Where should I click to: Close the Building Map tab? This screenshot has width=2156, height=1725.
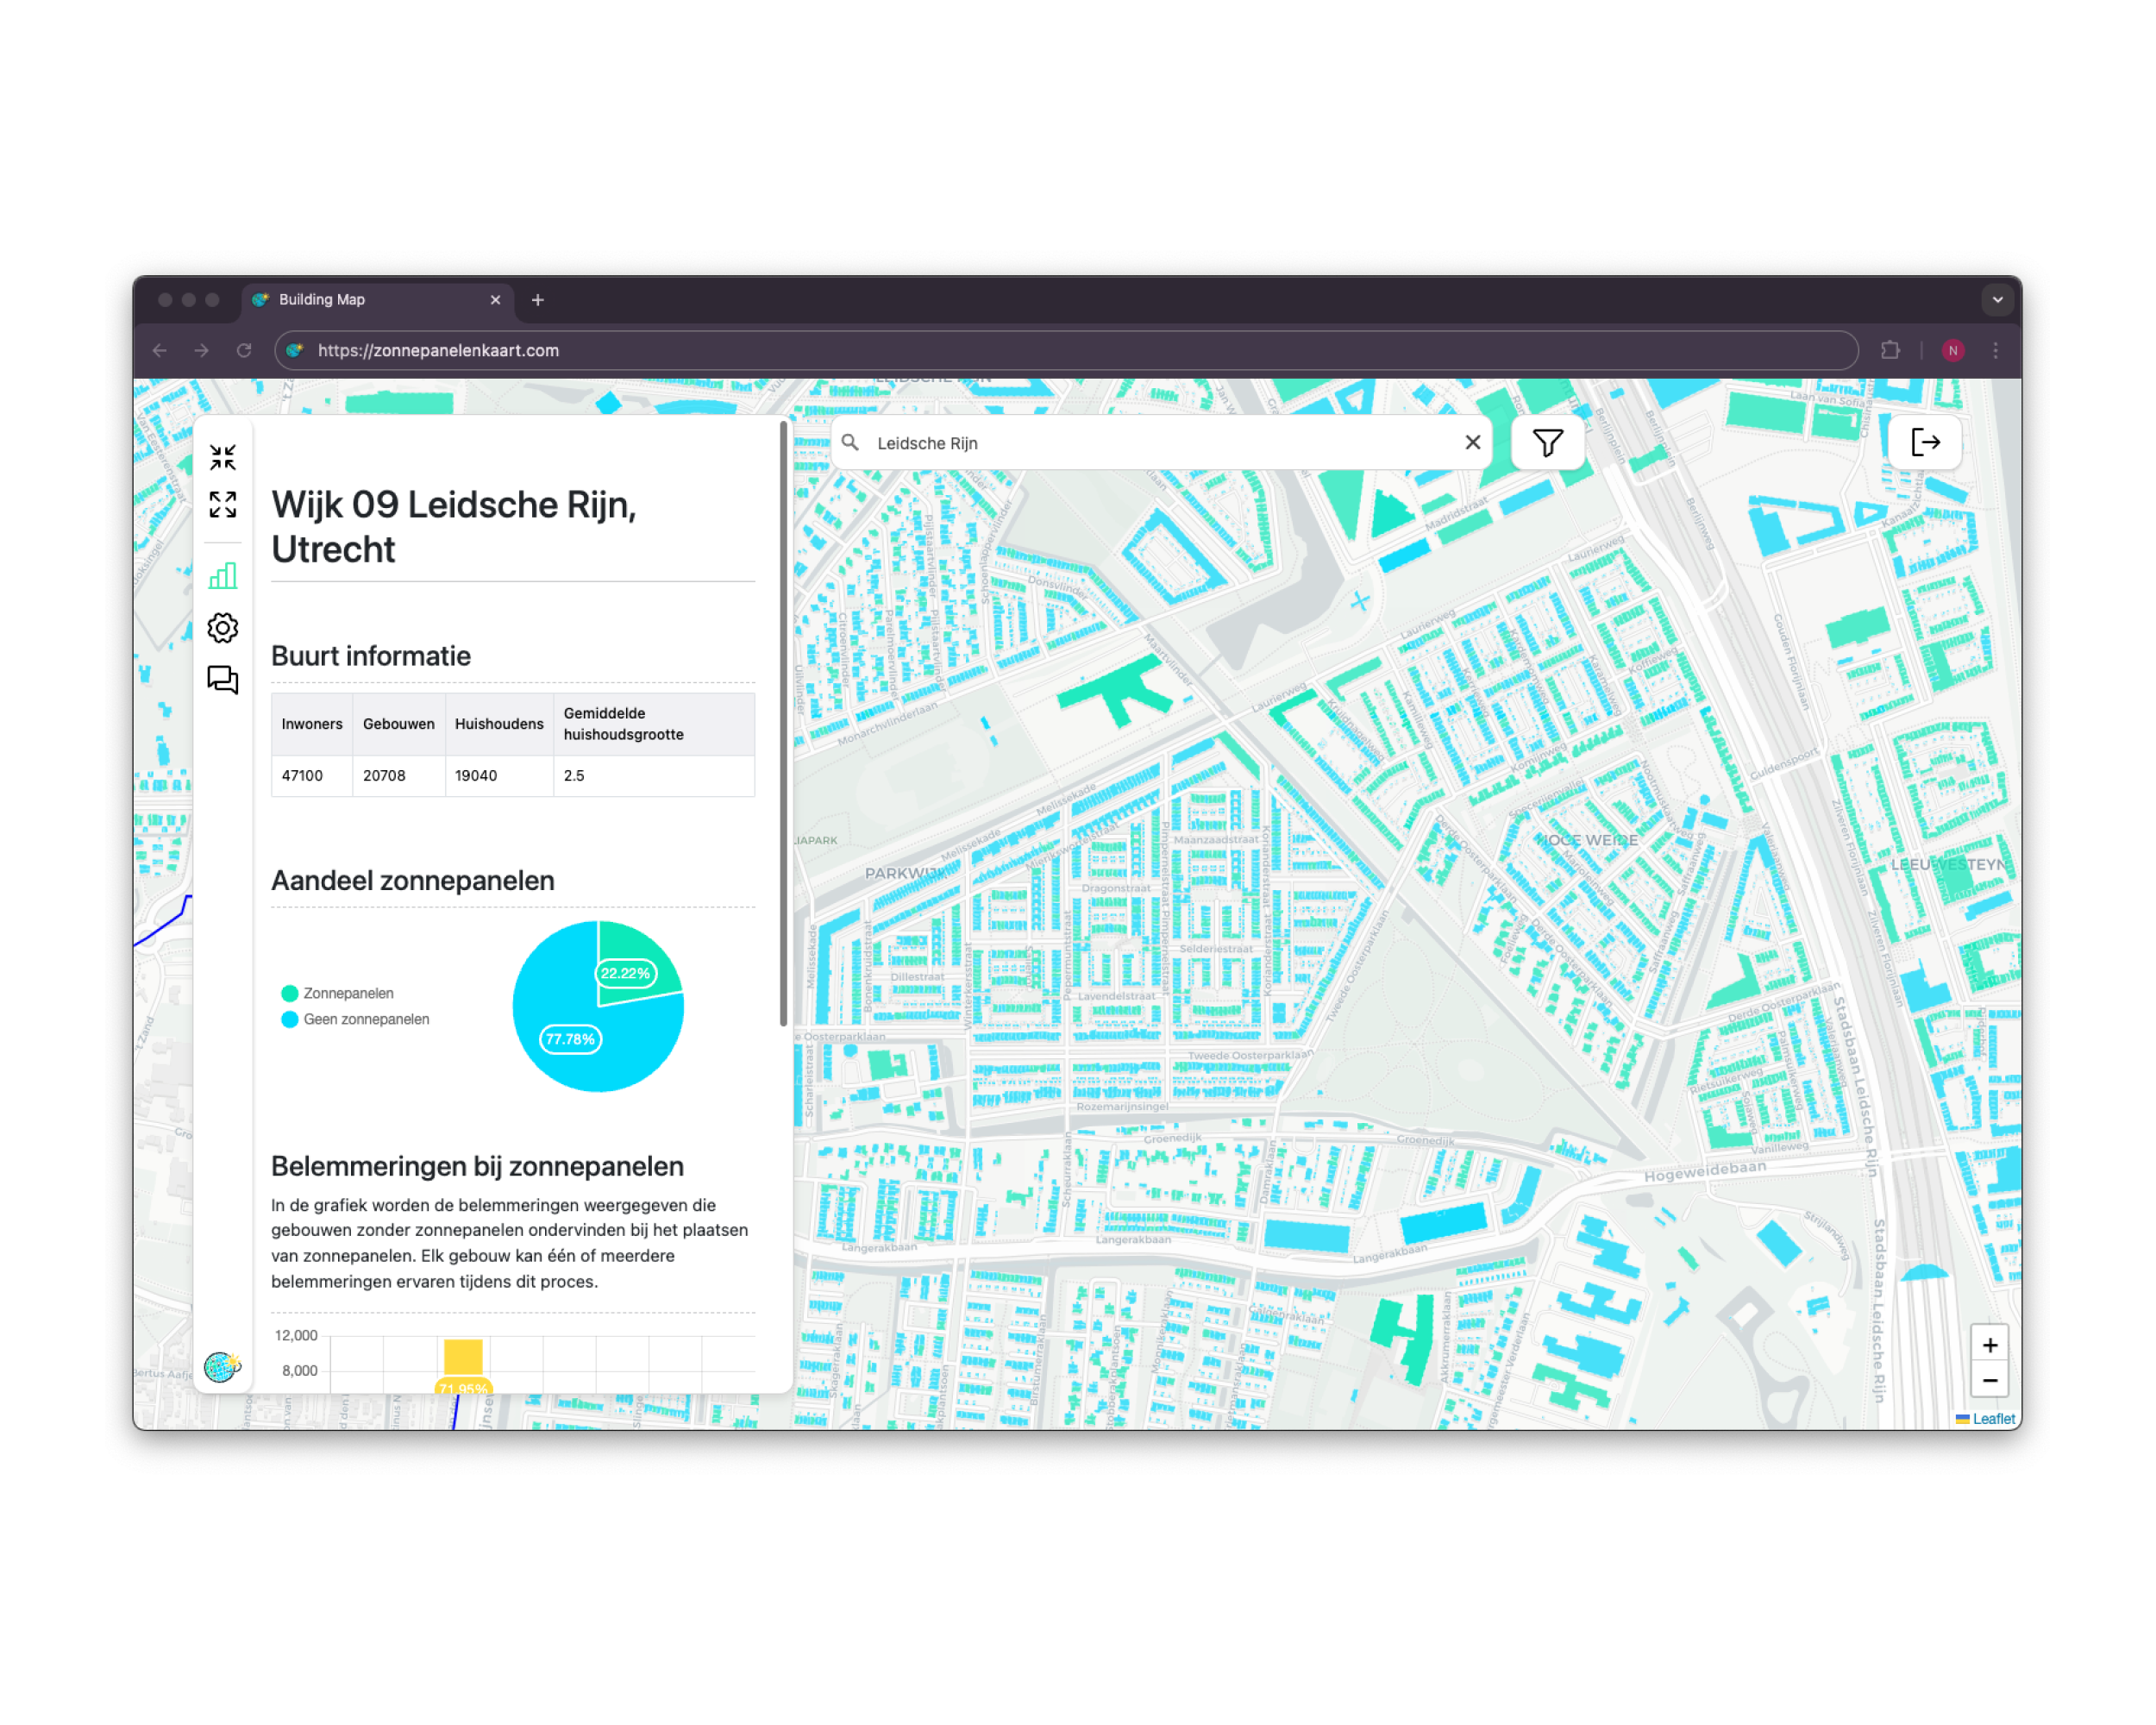(495, 300)
